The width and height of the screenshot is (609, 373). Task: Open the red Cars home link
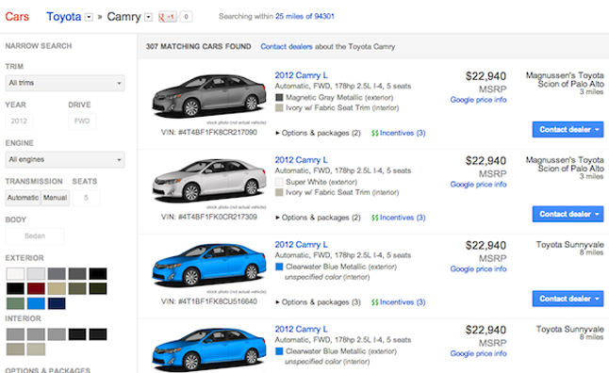[x=17, y=17]
